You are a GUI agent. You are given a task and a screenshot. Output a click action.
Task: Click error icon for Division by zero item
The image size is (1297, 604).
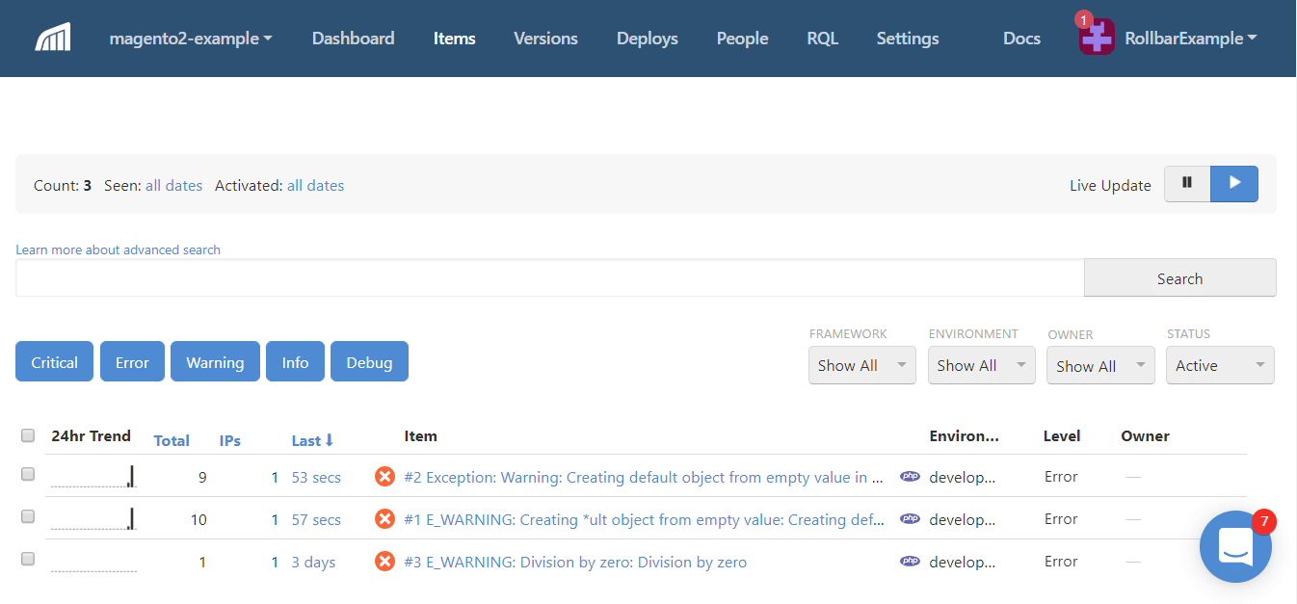point(384,562)
